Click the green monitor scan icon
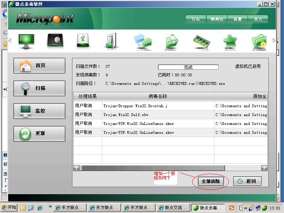Viewport: 284px width, 213px height. click(x=26, y=41)
